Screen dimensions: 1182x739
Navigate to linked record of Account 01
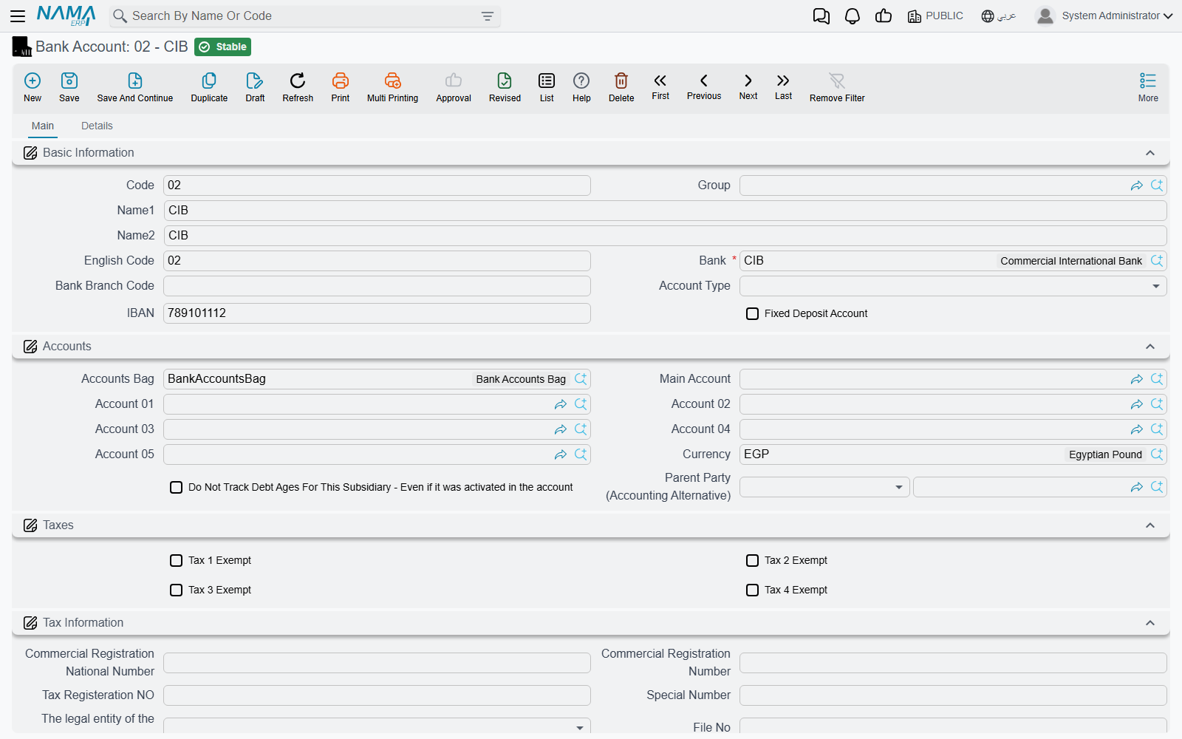tap(561, 404)
